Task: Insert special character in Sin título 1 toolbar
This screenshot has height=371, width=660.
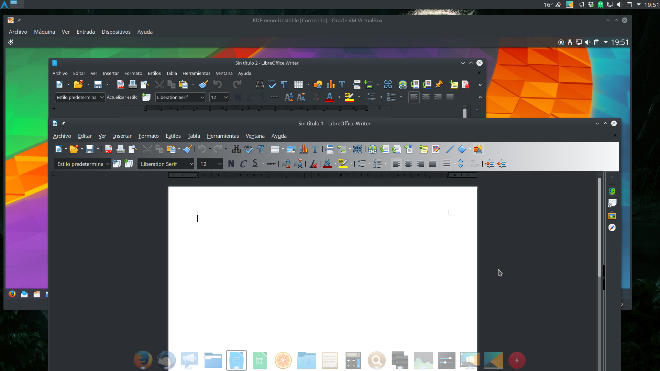Action: 357,149
